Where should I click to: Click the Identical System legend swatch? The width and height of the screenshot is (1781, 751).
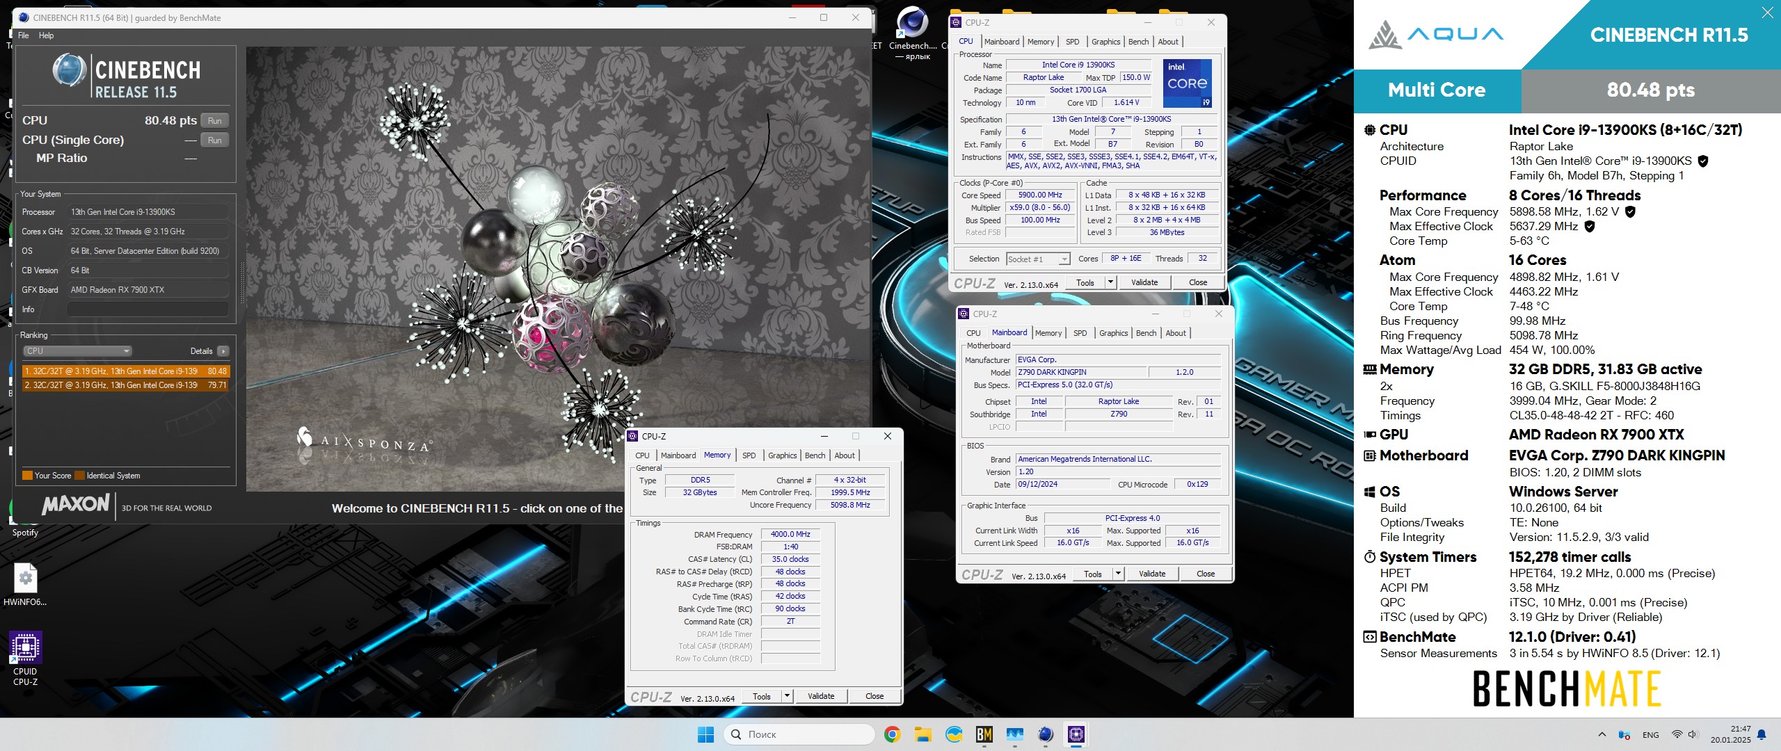pos(79,476)
